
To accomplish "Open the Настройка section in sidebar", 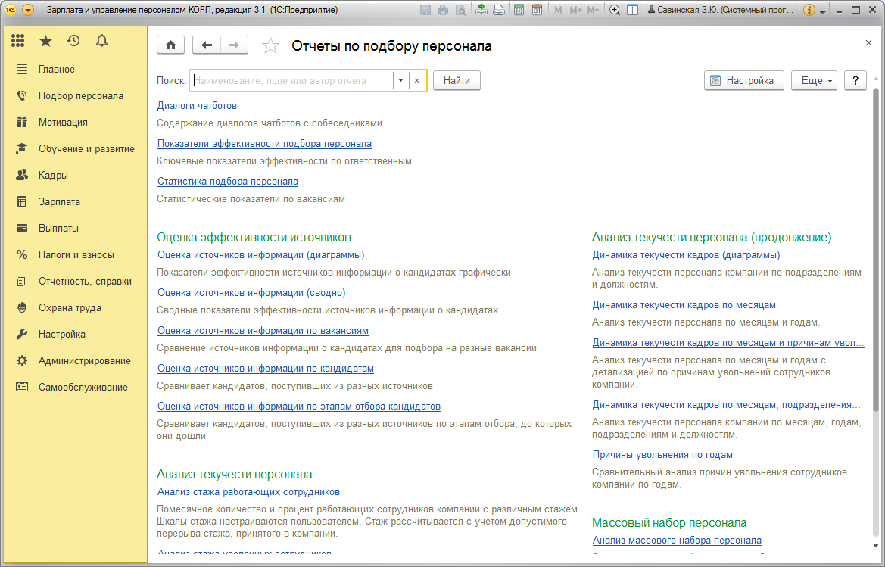I will tap(75, 335).
